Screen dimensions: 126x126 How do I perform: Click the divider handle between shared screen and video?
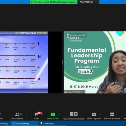tap(63, 62)
